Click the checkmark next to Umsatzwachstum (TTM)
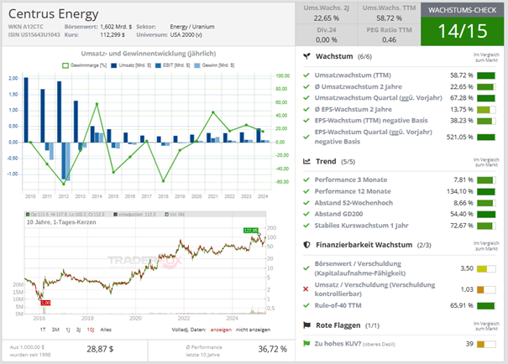The height and width of the screenshot is (364, 508). pos(306,75)
